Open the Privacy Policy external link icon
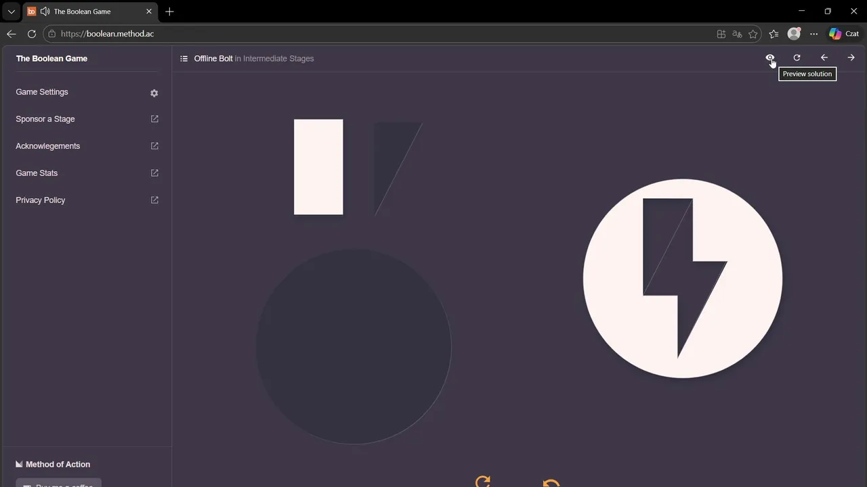The image size is (867, 487). click(154, 200)
